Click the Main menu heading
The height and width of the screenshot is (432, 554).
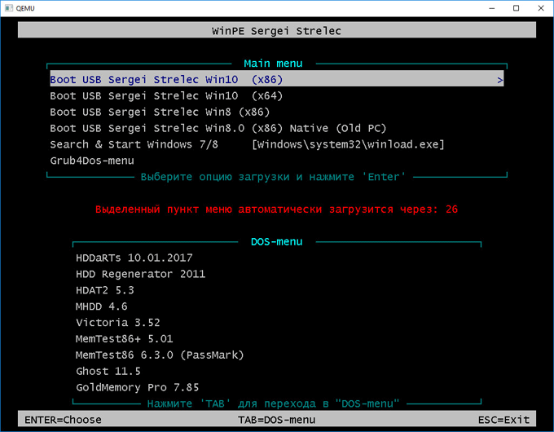[x=273, y=64]
